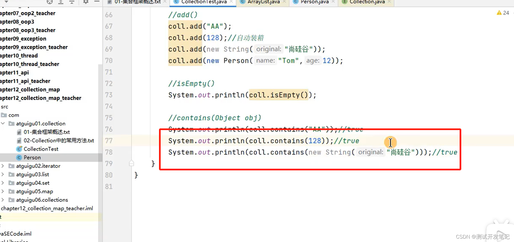514x242 pixels.
Task: Select atguigu04.set package label
Action: point(33,183)
